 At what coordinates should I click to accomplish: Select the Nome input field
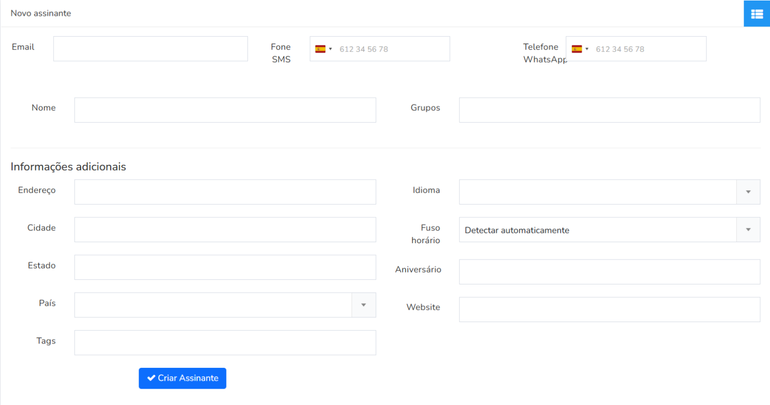225,110
